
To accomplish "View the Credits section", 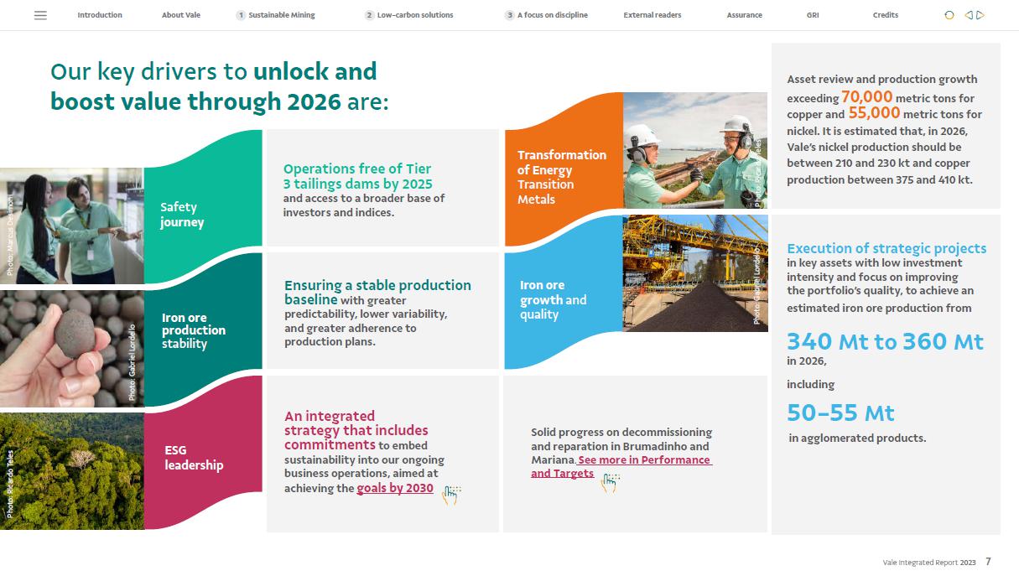I will (885, 15).
